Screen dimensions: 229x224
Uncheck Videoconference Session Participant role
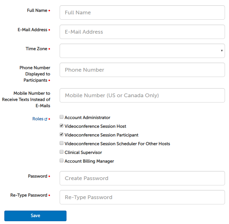pyautogui.click(x=62, y=135)
